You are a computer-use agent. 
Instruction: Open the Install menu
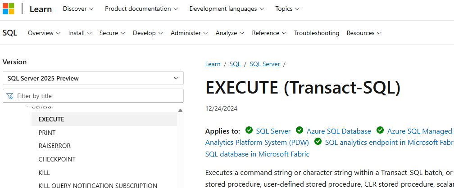80,33
